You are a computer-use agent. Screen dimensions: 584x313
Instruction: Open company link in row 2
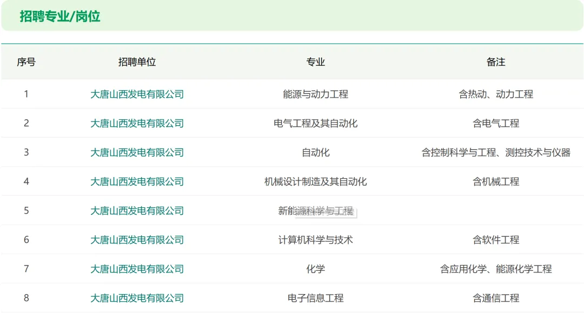(137, 123)
